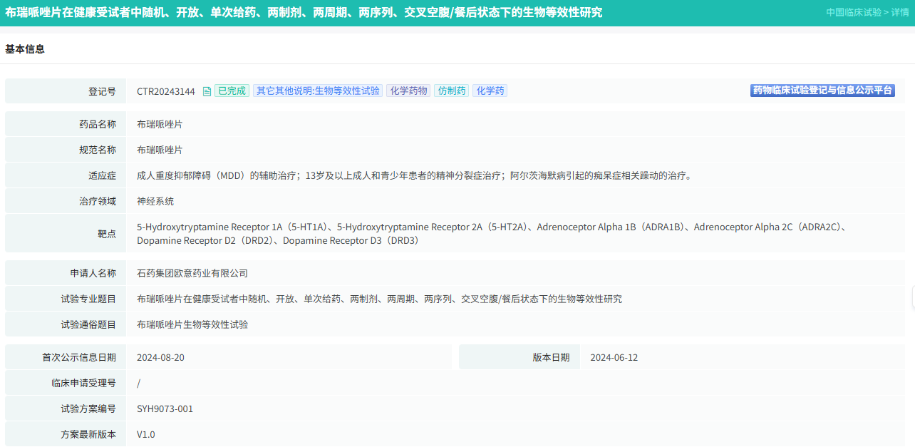Open 药物临床试验登记与信息公示平台 link button

coord(822,91)
